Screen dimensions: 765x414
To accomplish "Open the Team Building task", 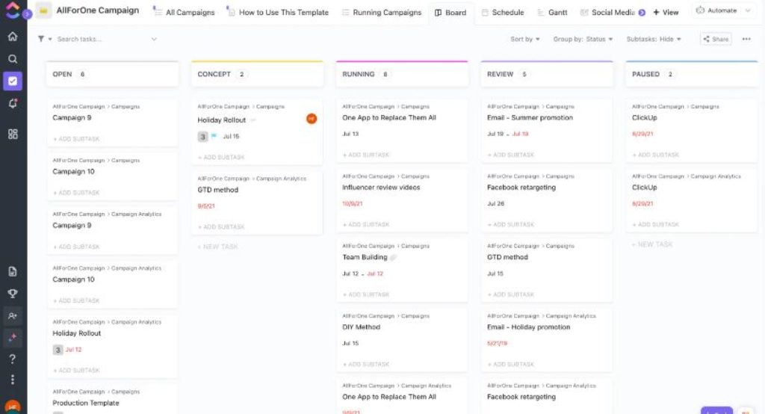I will (365, 257).
